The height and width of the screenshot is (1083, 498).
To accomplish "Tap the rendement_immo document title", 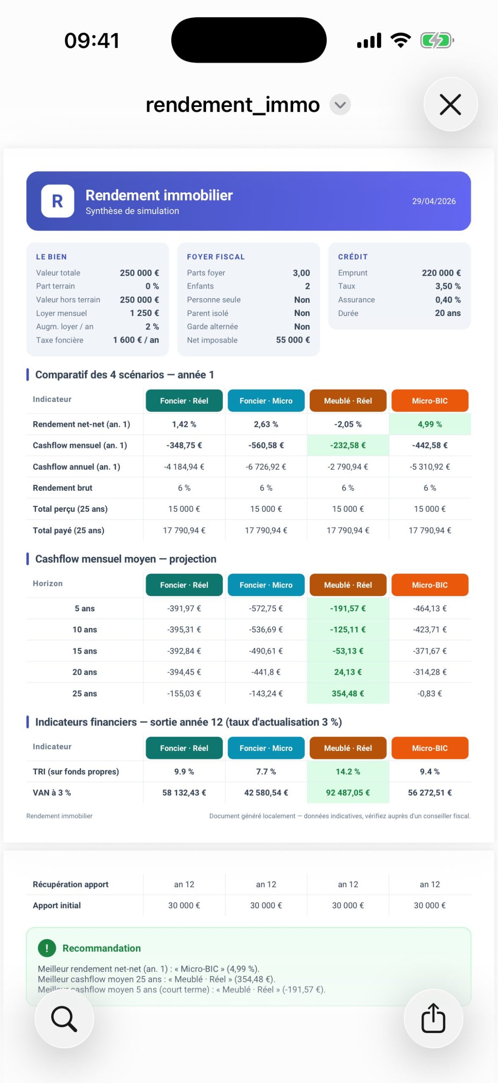I will click(232, 104).
